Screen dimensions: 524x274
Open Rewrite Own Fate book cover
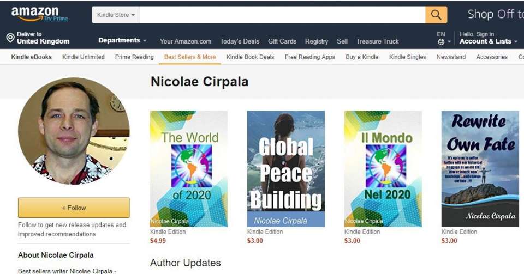pyautogui.click(x=480, y=169)
